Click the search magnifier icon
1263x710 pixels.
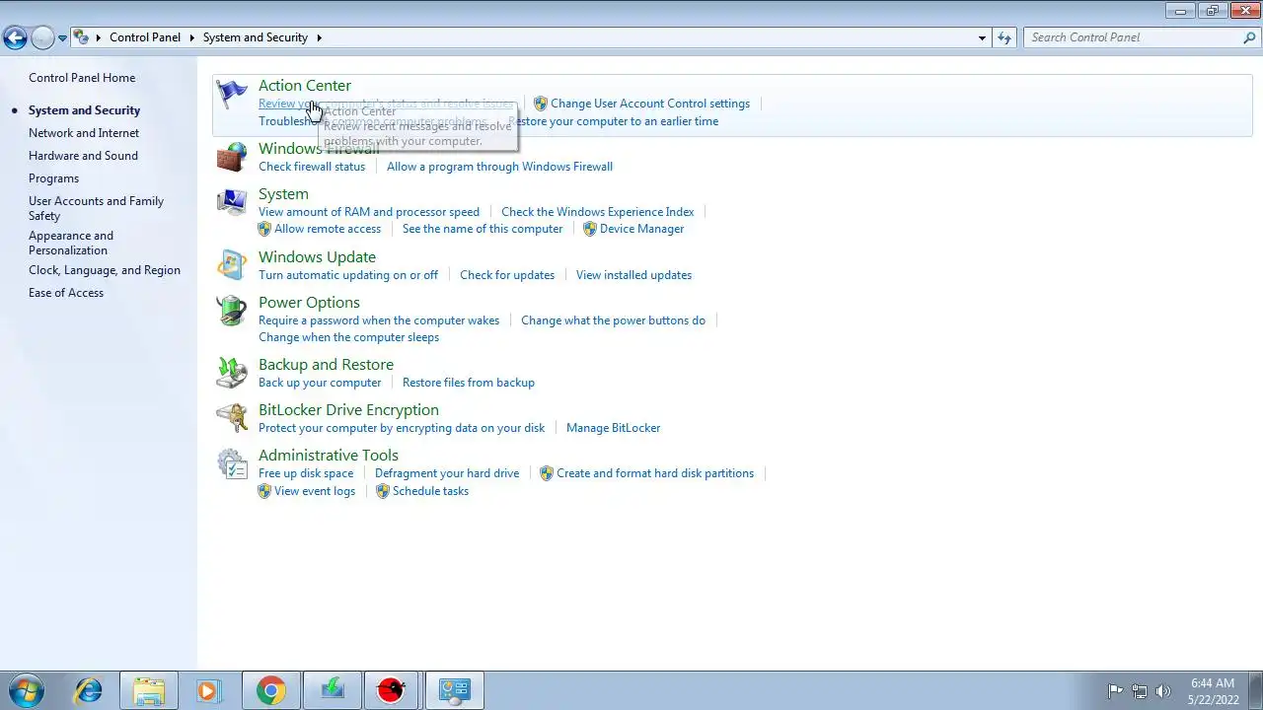pyautogui.click(x=1249, y=37)
